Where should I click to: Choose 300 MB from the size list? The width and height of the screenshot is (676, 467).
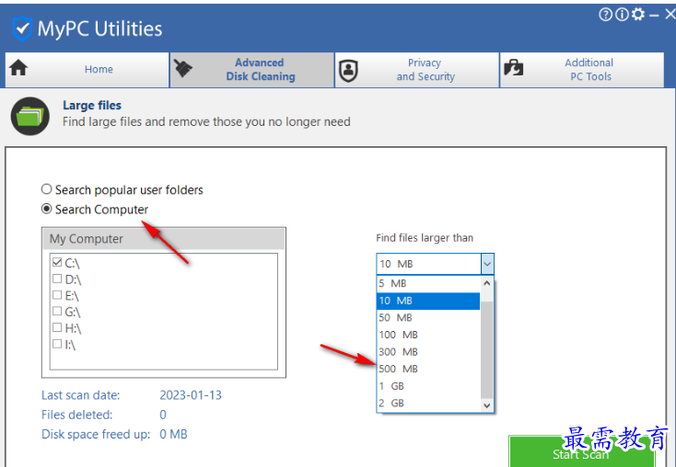coord(428,352)
